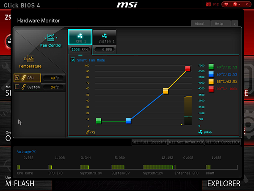Click 100°C/100% legend text
Viewport: 254px width, 191px height.
coord(226,89)
